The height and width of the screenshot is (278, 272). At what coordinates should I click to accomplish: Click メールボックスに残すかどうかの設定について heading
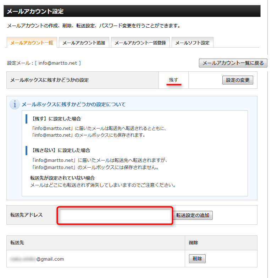(73, 104)
